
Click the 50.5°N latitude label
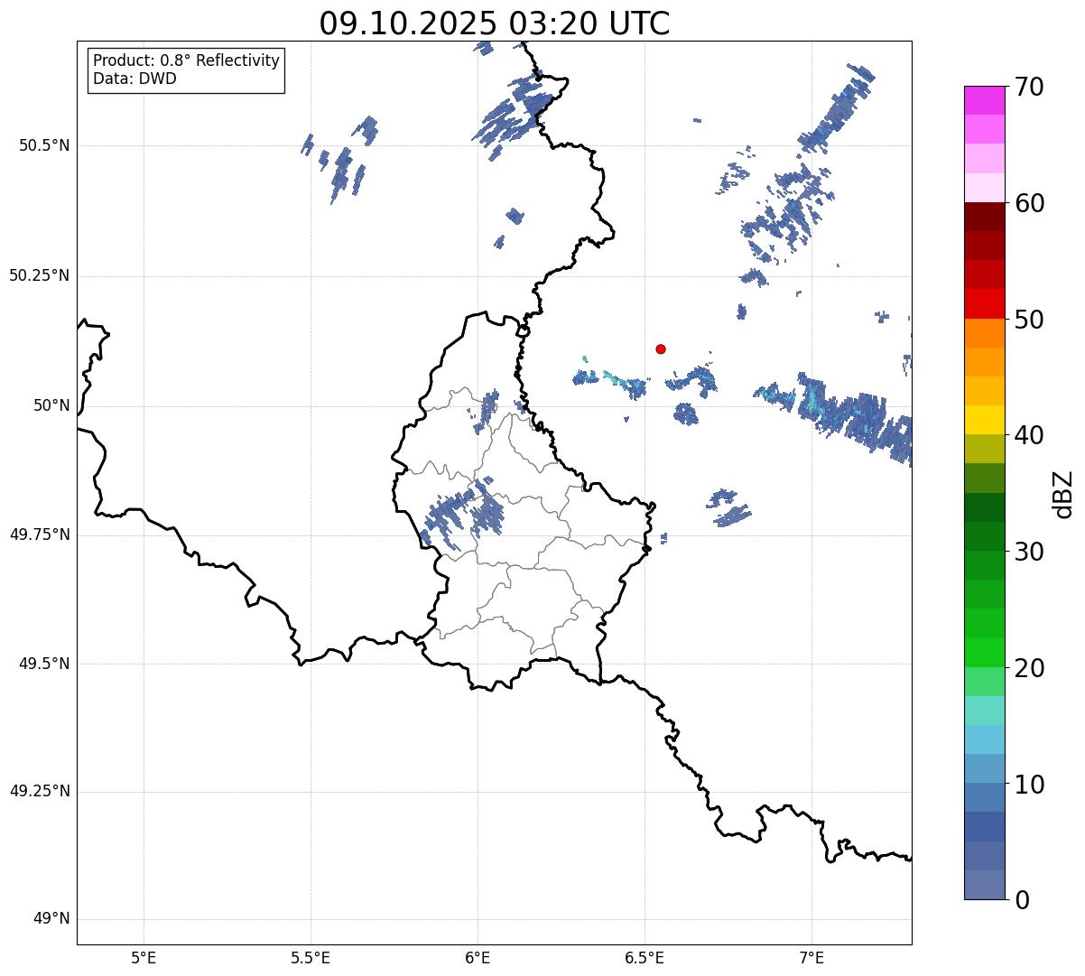(44, 145)
